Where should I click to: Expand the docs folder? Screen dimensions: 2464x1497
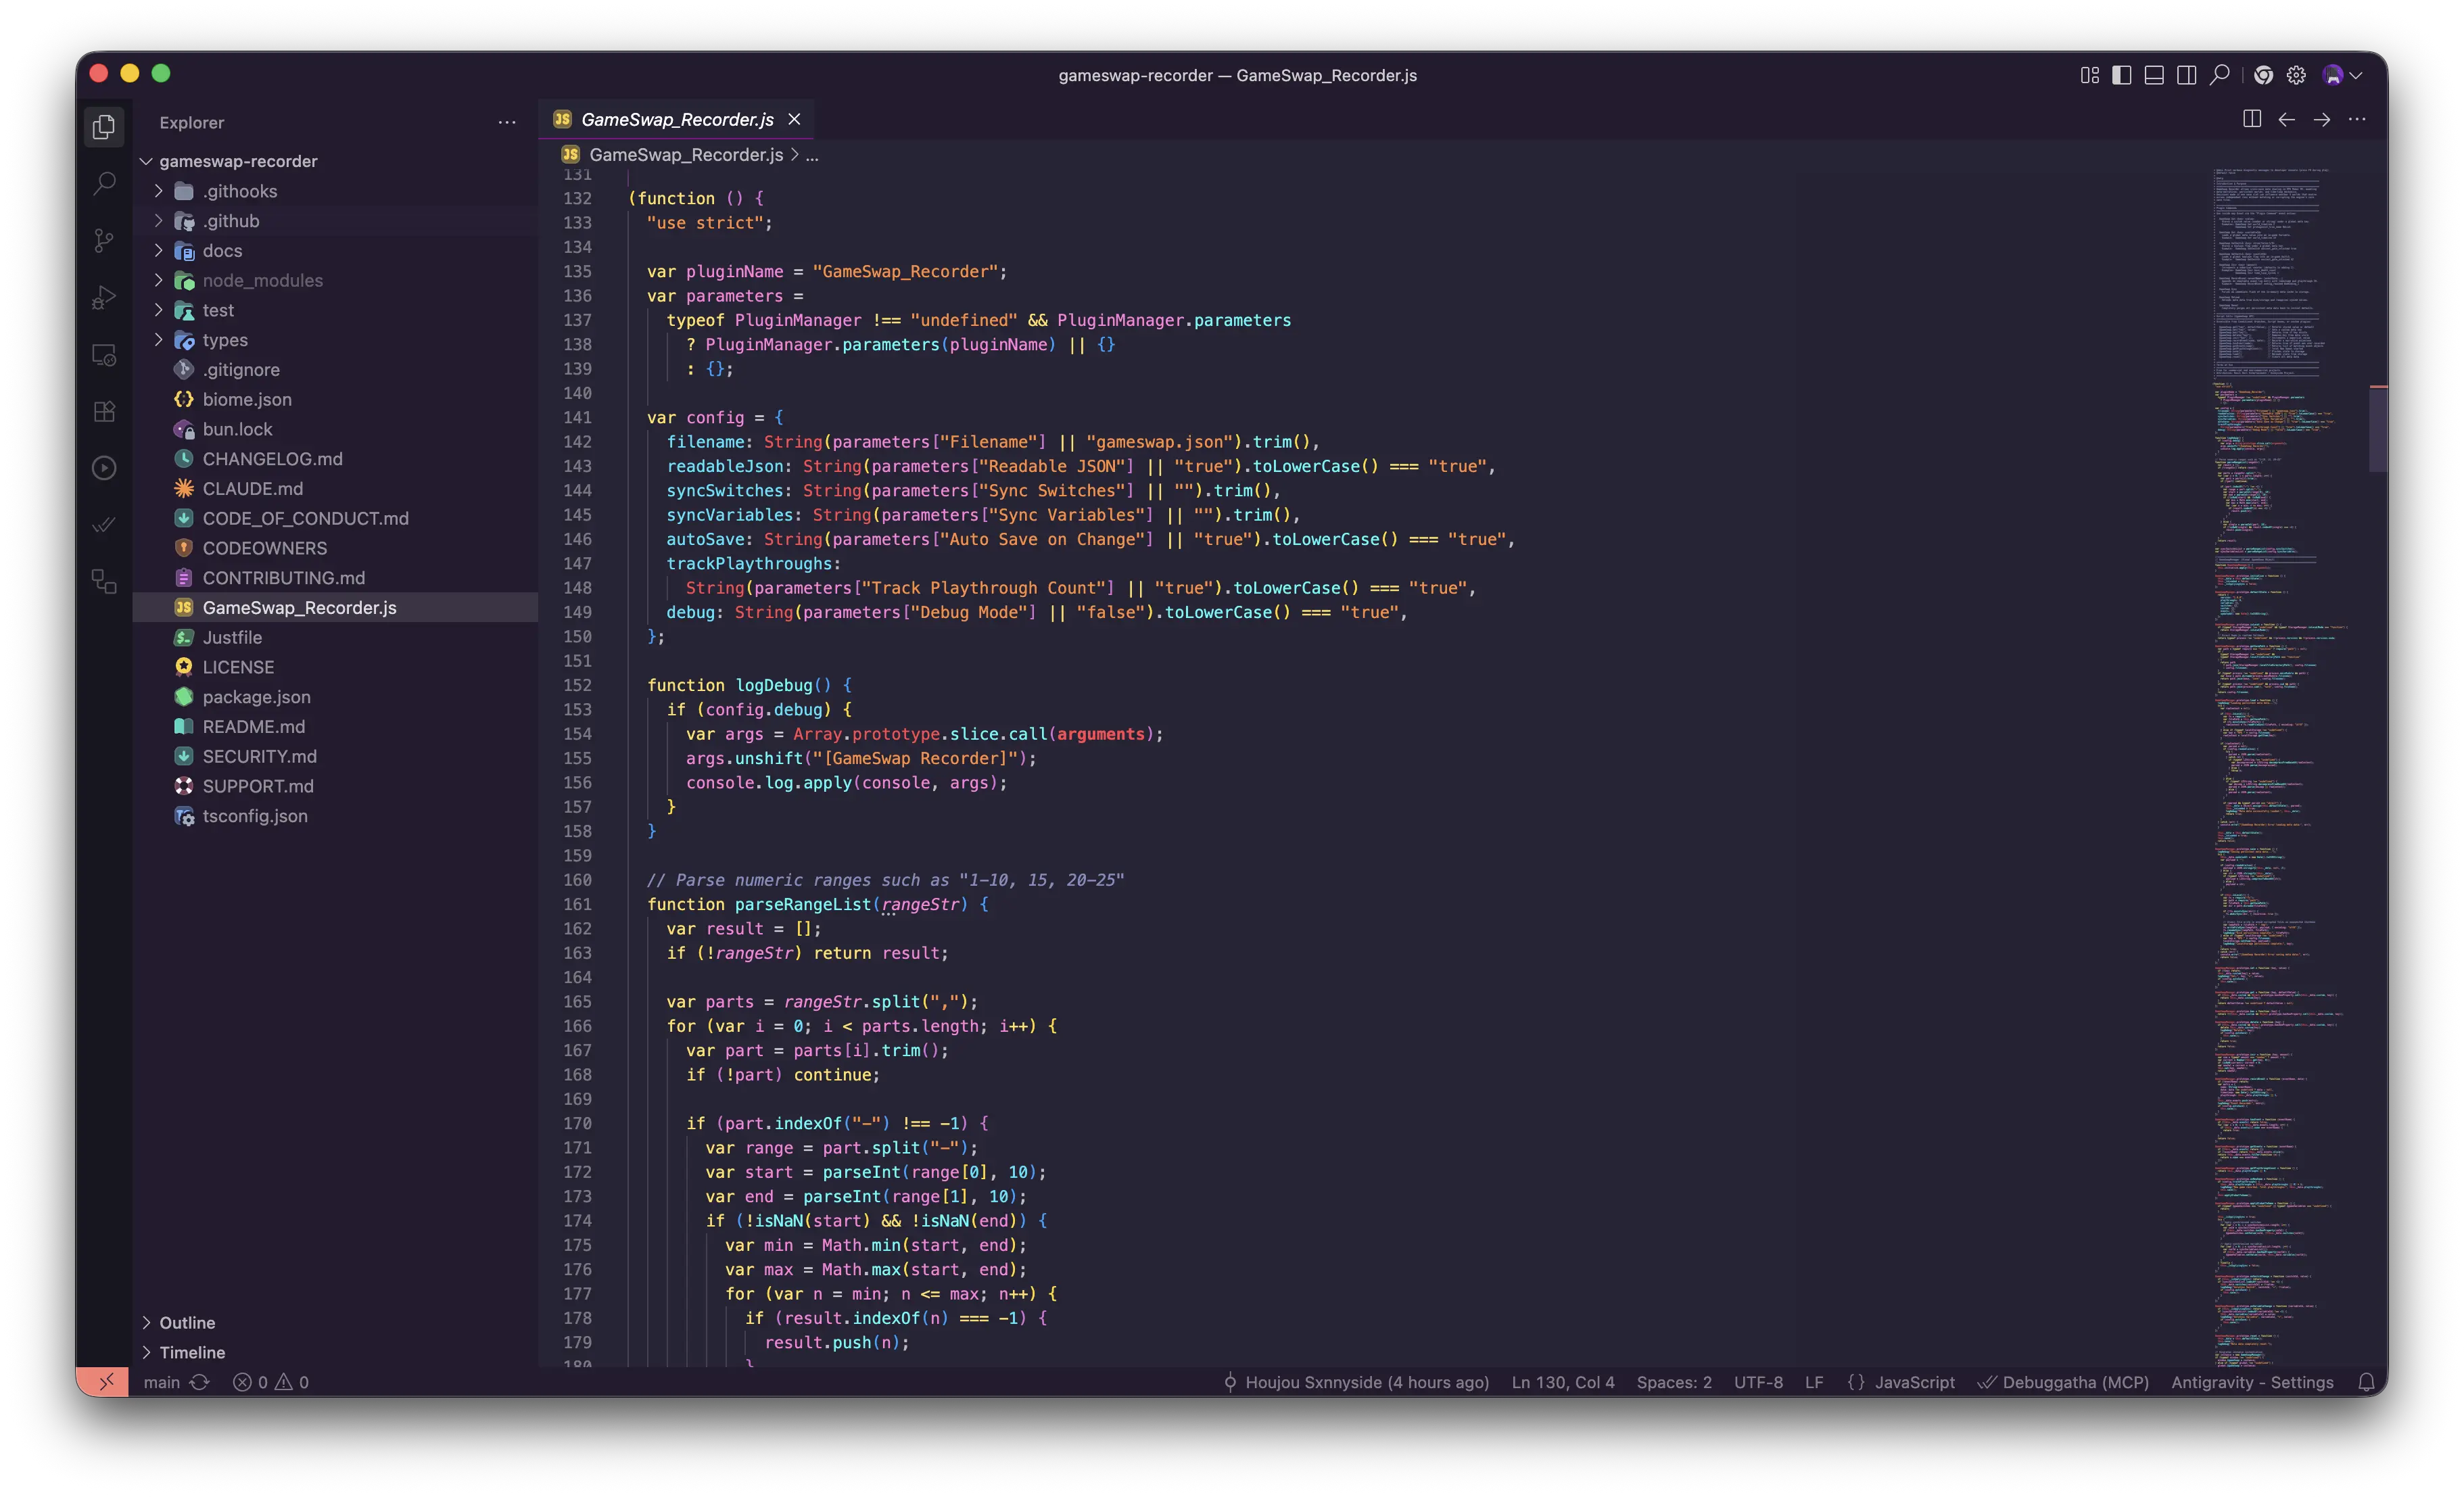(x=335, y=251)
